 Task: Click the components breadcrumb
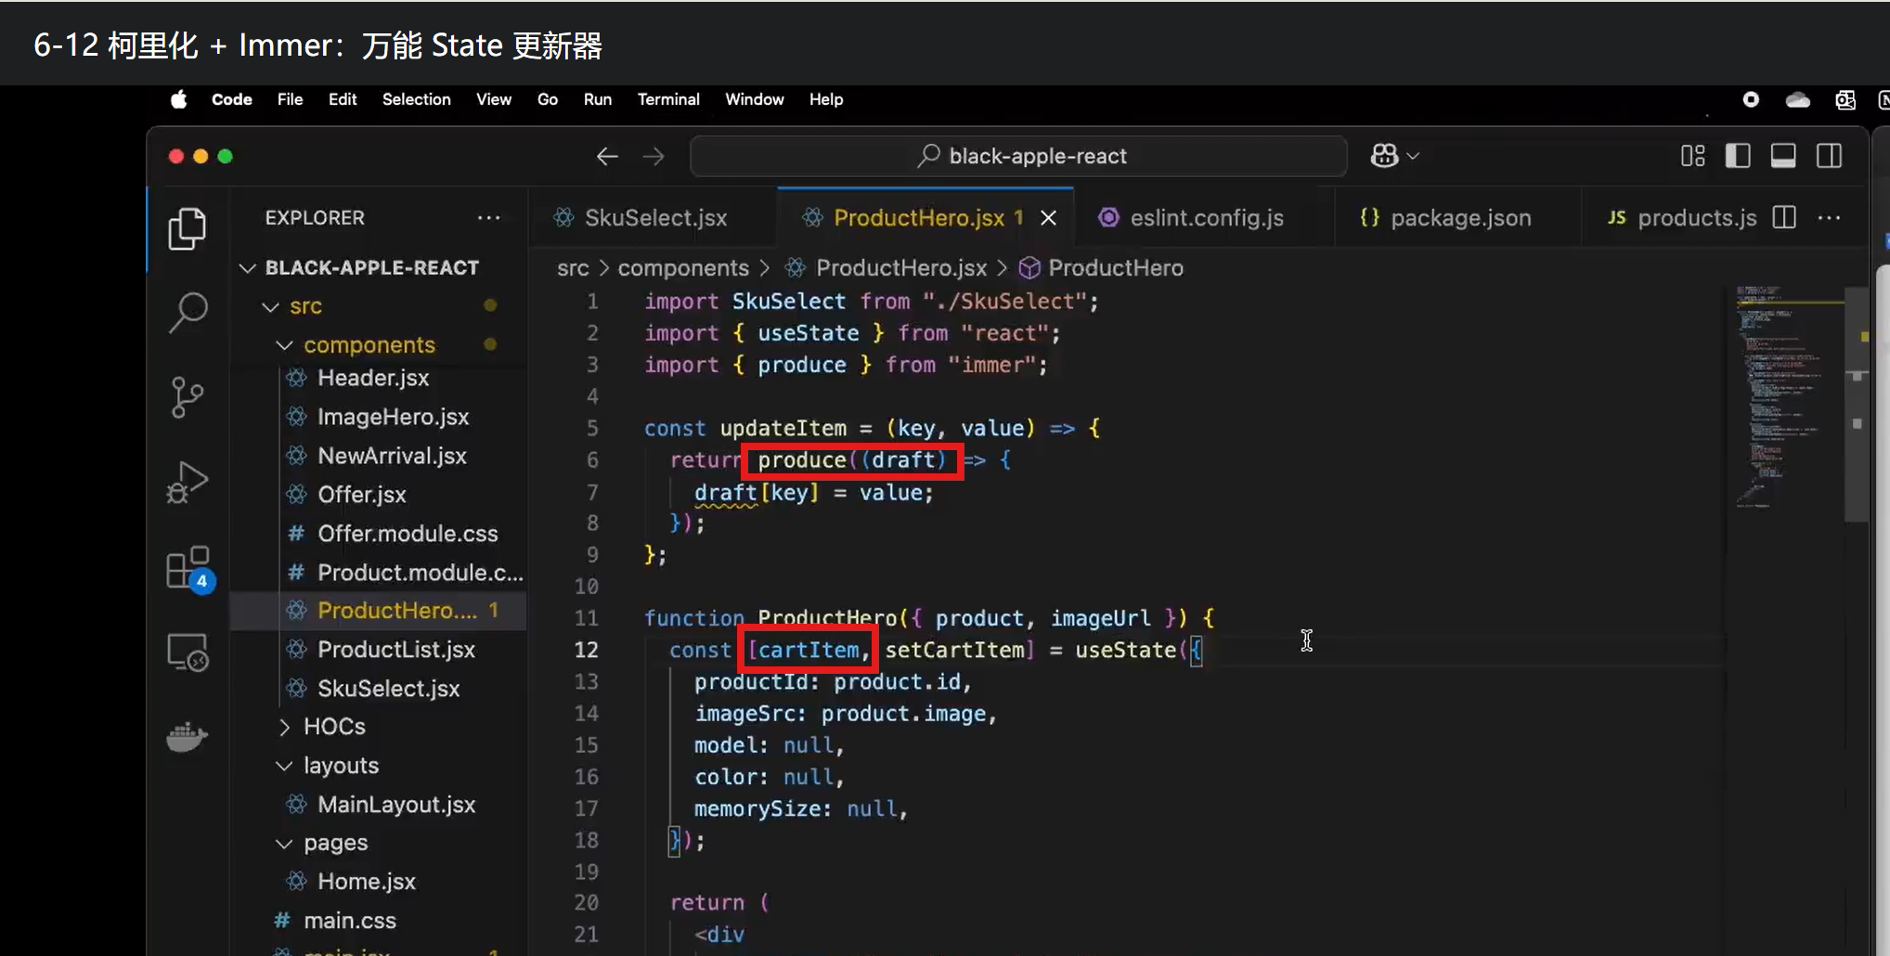[x=683, y=268]
